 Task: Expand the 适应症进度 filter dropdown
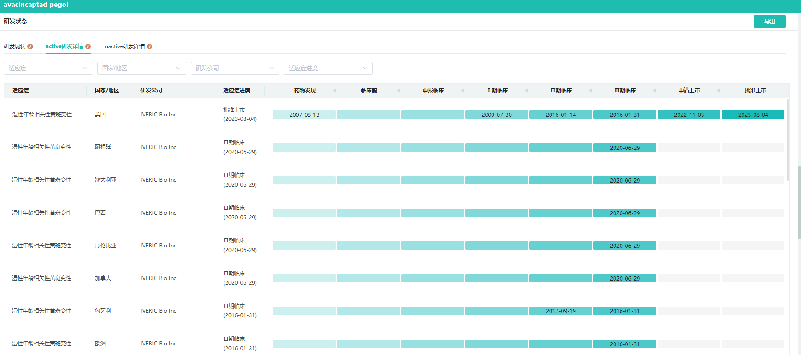(328, 68)
